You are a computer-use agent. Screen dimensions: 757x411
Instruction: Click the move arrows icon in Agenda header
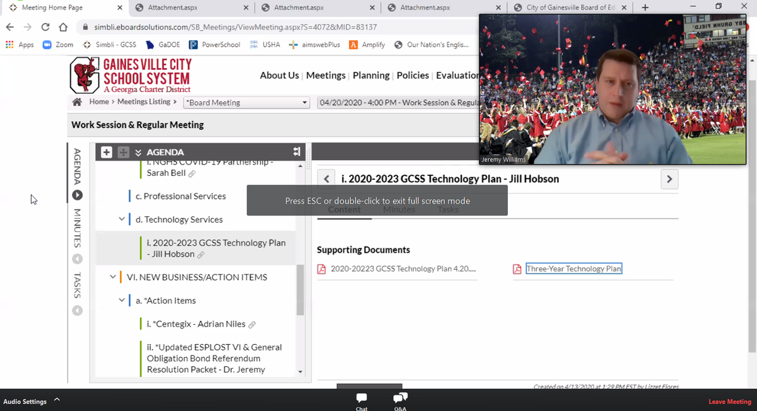[x=124, y=152]
